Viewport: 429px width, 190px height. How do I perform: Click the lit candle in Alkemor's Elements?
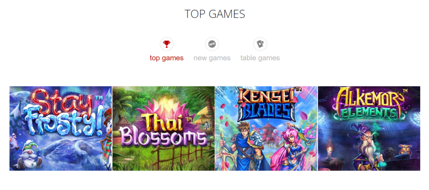coord(330,153)
